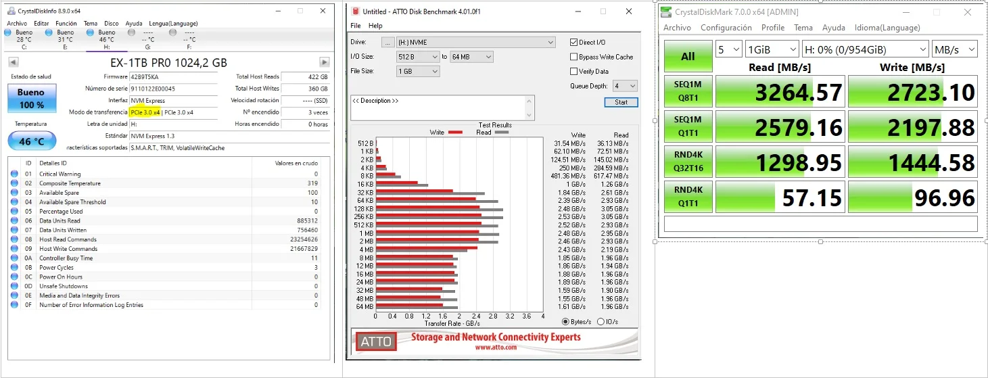Run the RND4K Q1T1 test
988x378 pixels.
(688, 197)
